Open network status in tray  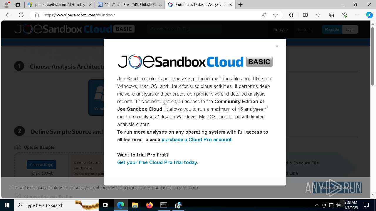[331, 205]
